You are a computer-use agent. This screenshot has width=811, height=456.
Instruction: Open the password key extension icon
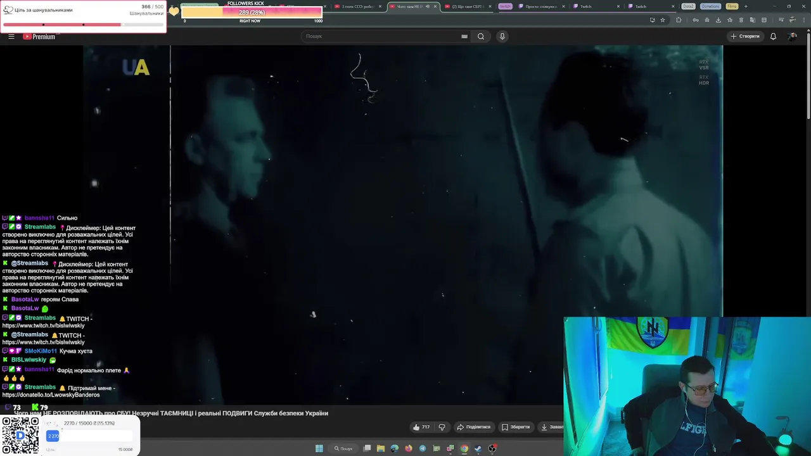pyautogui.click(x=696, y=20)
